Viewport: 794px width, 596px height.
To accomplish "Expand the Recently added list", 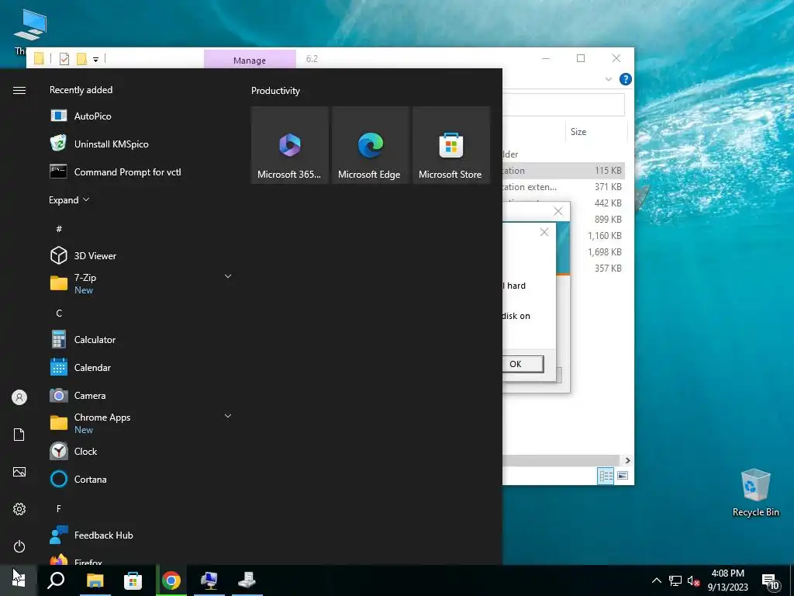I will click(x=69, y=199).
